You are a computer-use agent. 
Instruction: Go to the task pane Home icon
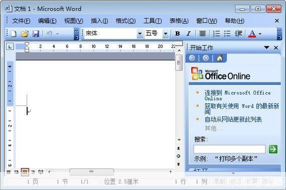(x=220, y=58)
